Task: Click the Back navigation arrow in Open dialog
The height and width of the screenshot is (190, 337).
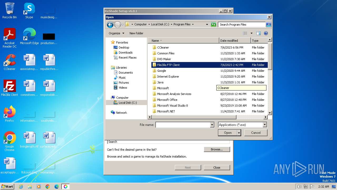Action: click(110, 25)
